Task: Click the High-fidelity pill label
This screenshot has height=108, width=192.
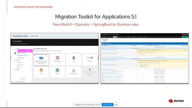Action: [34, 36]
